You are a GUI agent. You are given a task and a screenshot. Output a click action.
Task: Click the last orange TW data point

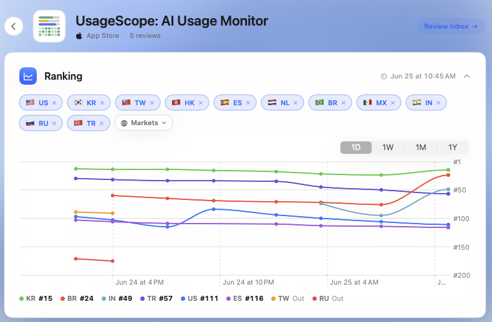point(113,213)
